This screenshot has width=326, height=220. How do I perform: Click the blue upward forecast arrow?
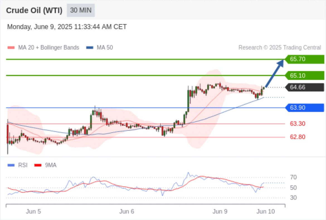point(274,73)
